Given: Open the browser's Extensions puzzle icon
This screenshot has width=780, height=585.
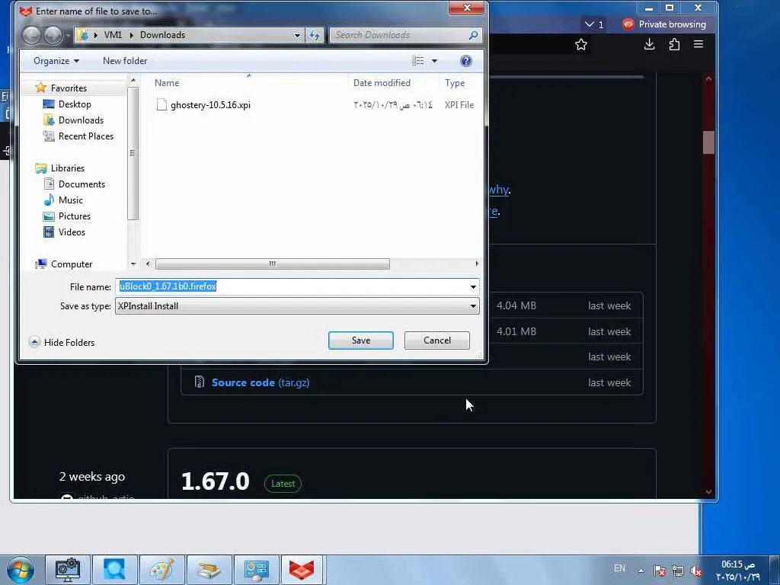Looking at the screenshot, I should pyautogui.click(x=674, y=44).
